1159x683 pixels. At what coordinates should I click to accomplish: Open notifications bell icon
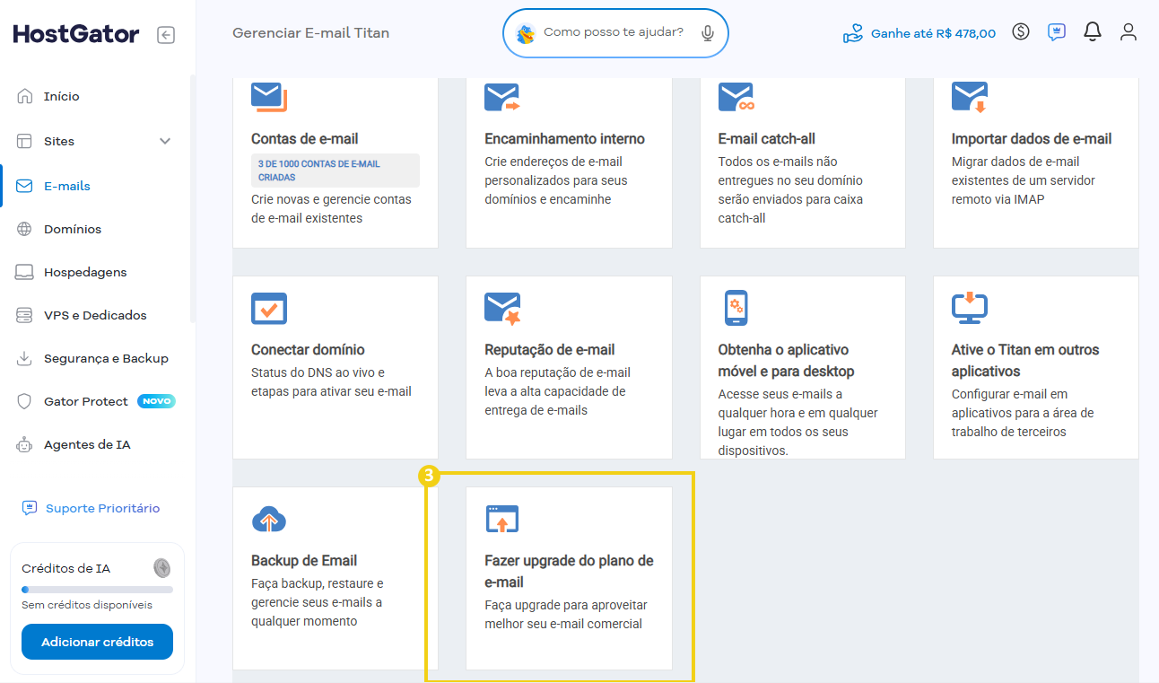(x=1093, y=32)
